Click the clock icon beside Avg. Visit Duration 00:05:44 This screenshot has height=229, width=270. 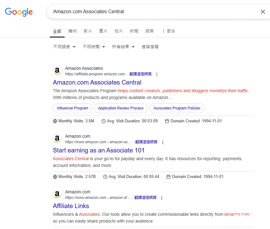point(105,177)
